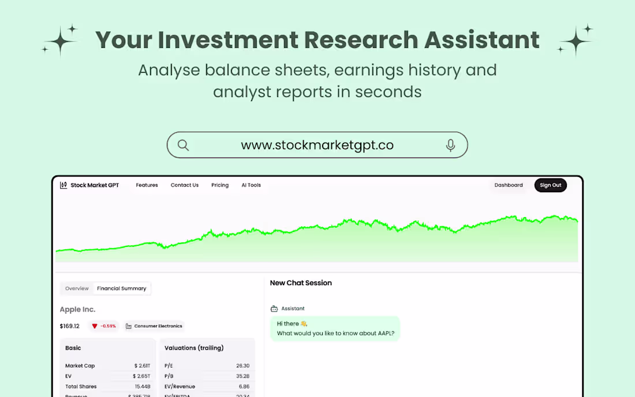Activate the microphone voice search icon
The image size is (635, 397).
point(450,145)
